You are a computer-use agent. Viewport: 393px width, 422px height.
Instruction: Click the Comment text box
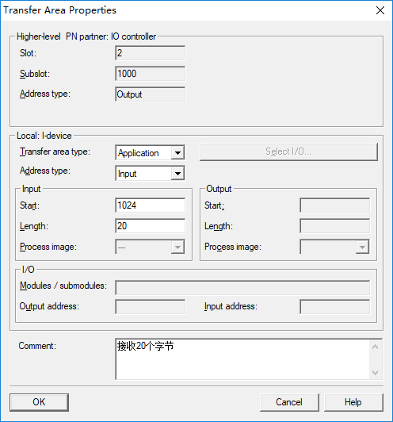pyautogui.click(x=242, y=359)
